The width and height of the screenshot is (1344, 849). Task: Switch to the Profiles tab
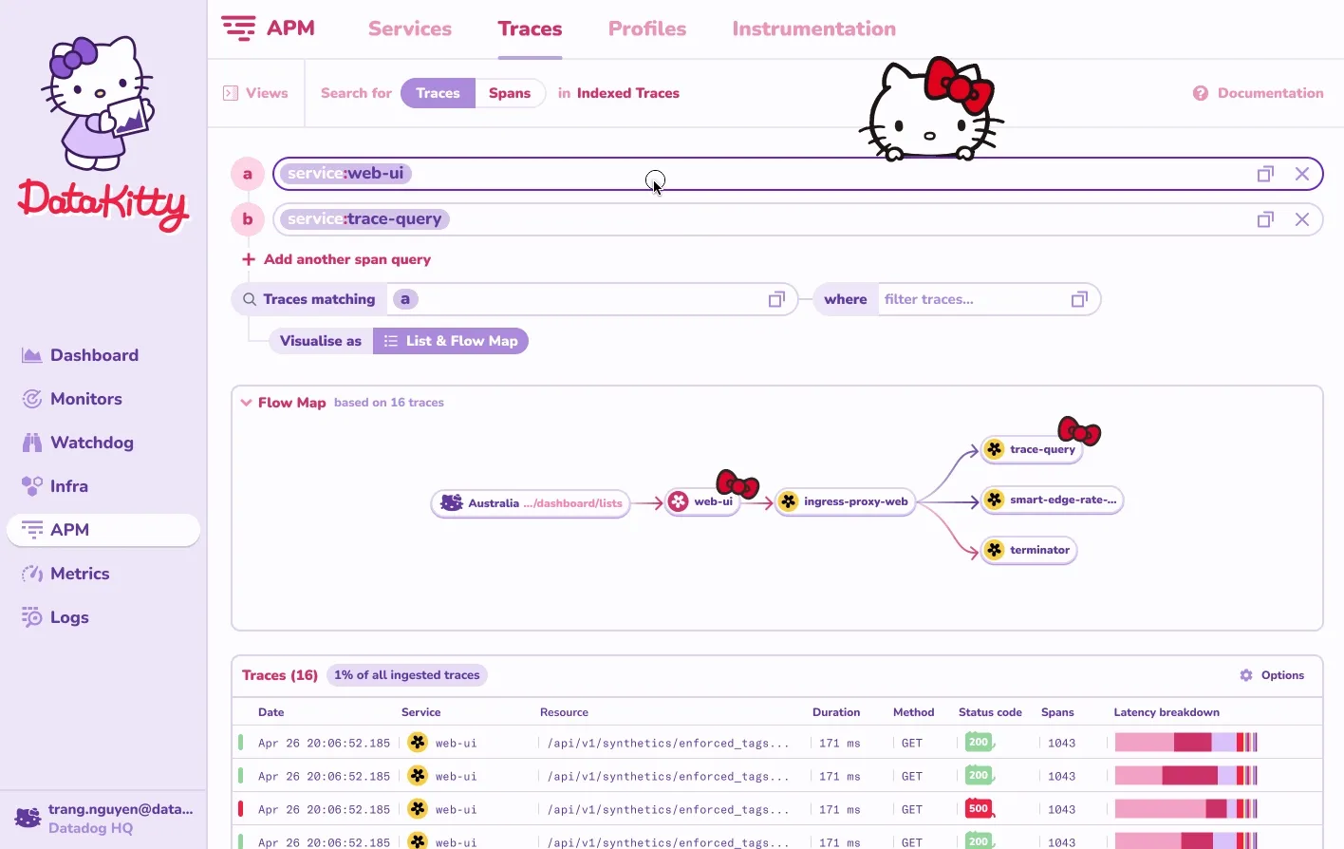pos(646,29)
